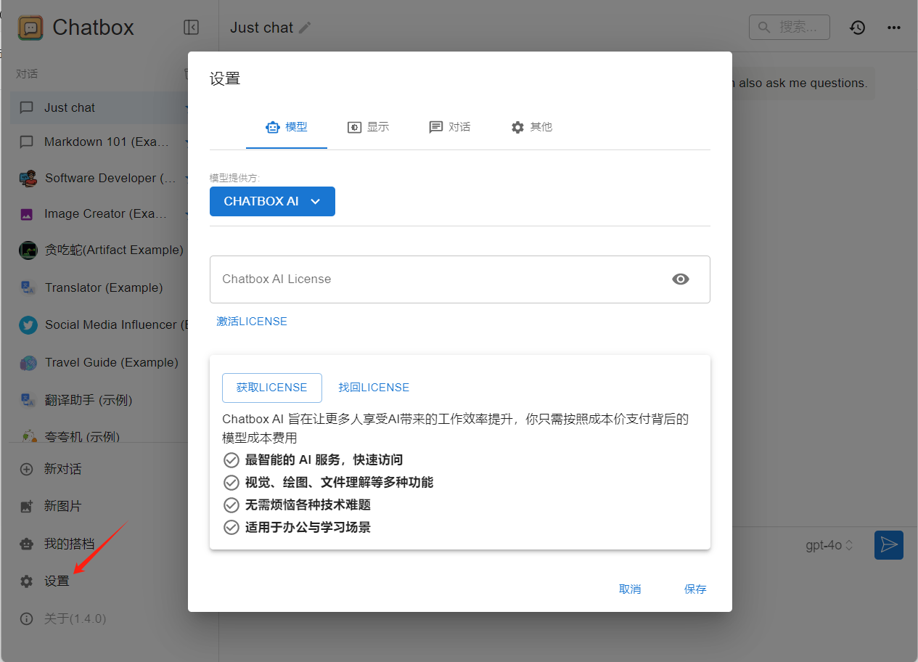Click the search 搜索 box
The height and width of the screenshot is (662, 918).
[x=790, y=27]
